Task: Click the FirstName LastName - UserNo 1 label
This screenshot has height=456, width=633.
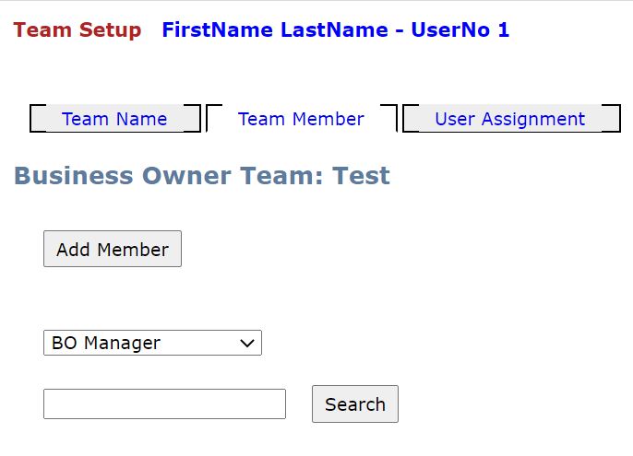Action: (336, 29)
